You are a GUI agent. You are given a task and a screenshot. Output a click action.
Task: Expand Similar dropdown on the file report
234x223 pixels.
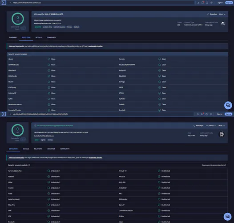[211, 126]
